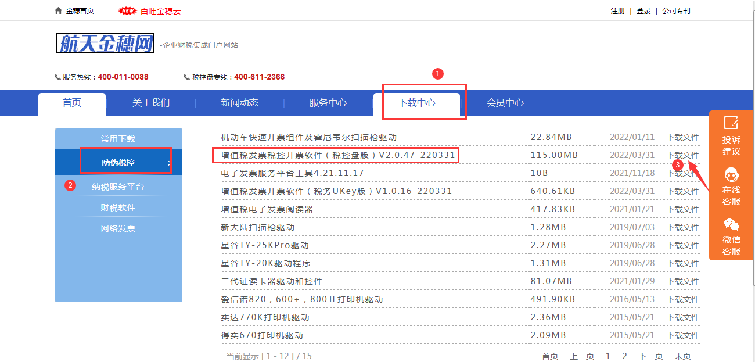This screenshot has height=362, width=755.
Task: Download file for 税务UKey版 V1.0.16_220331
Action: [x=683, y=191]
